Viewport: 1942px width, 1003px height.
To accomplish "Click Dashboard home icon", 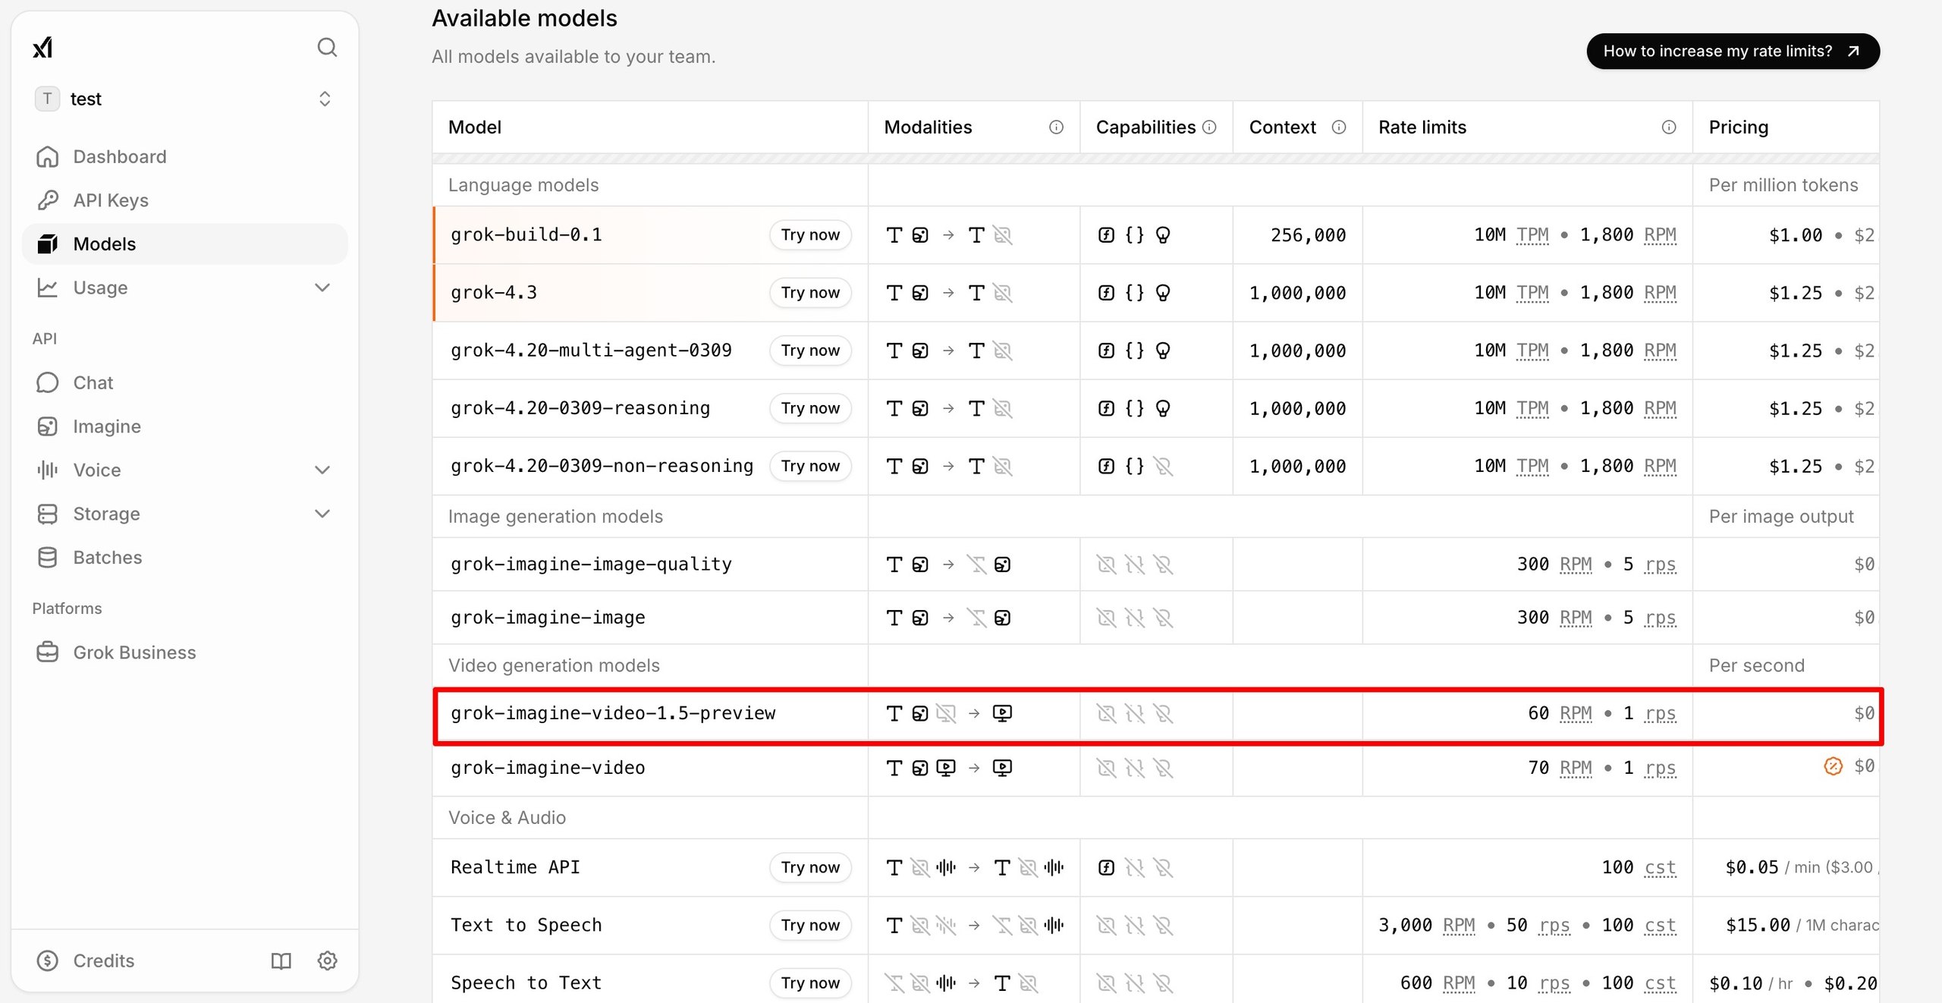I will pyautogui.click(x=47, y=156).
